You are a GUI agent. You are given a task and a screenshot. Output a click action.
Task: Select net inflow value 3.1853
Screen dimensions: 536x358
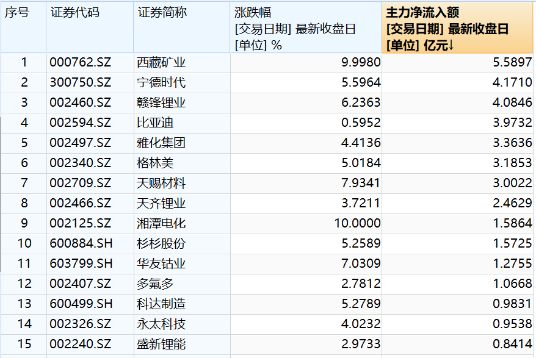[x=512, y=163]
